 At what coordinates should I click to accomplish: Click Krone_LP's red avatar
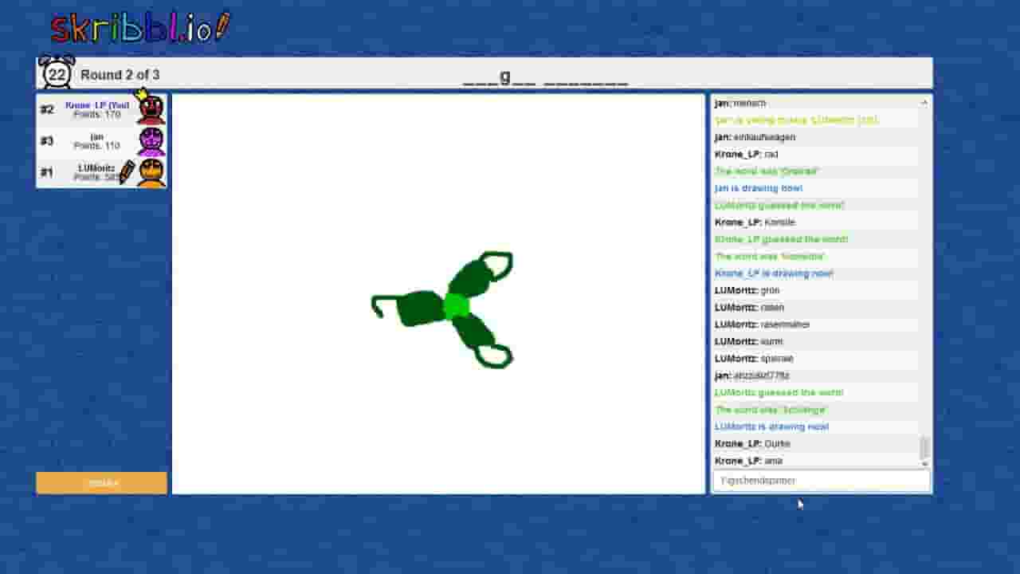(x=151, y=110)
